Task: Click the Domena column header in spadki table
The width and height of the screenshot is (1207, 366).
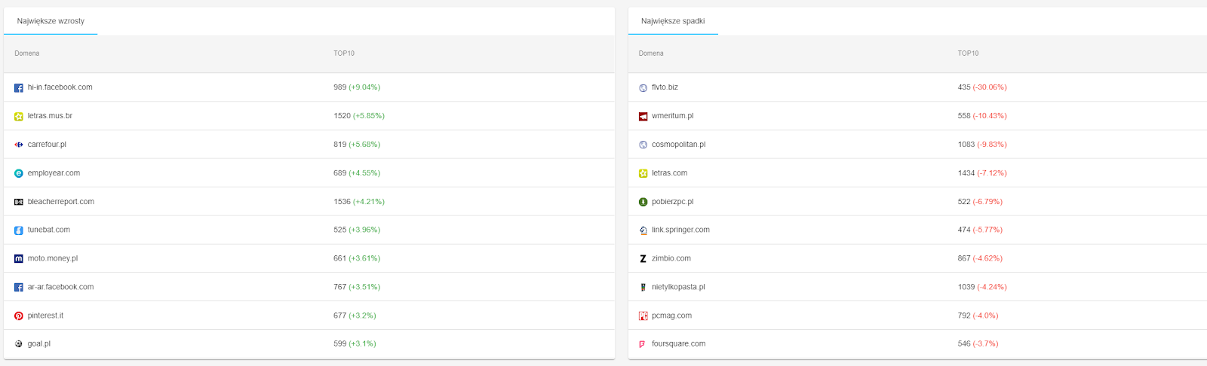Action: 651,53
